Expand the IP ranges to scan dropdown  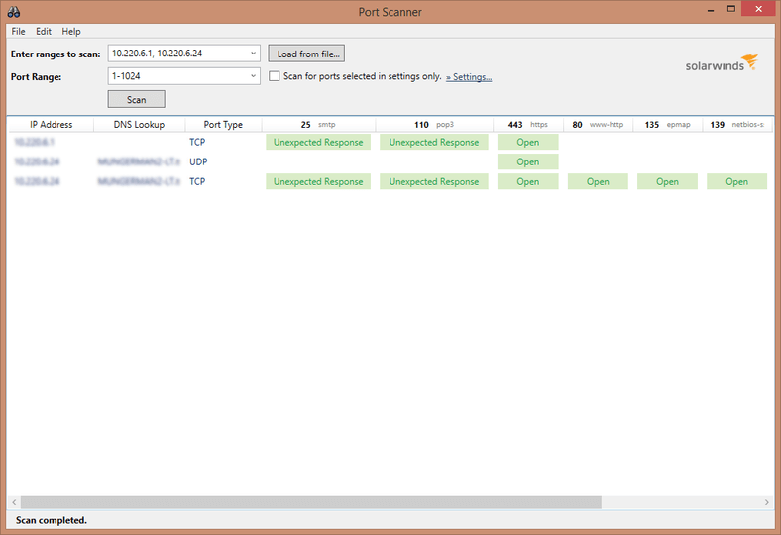coord(254,53)
